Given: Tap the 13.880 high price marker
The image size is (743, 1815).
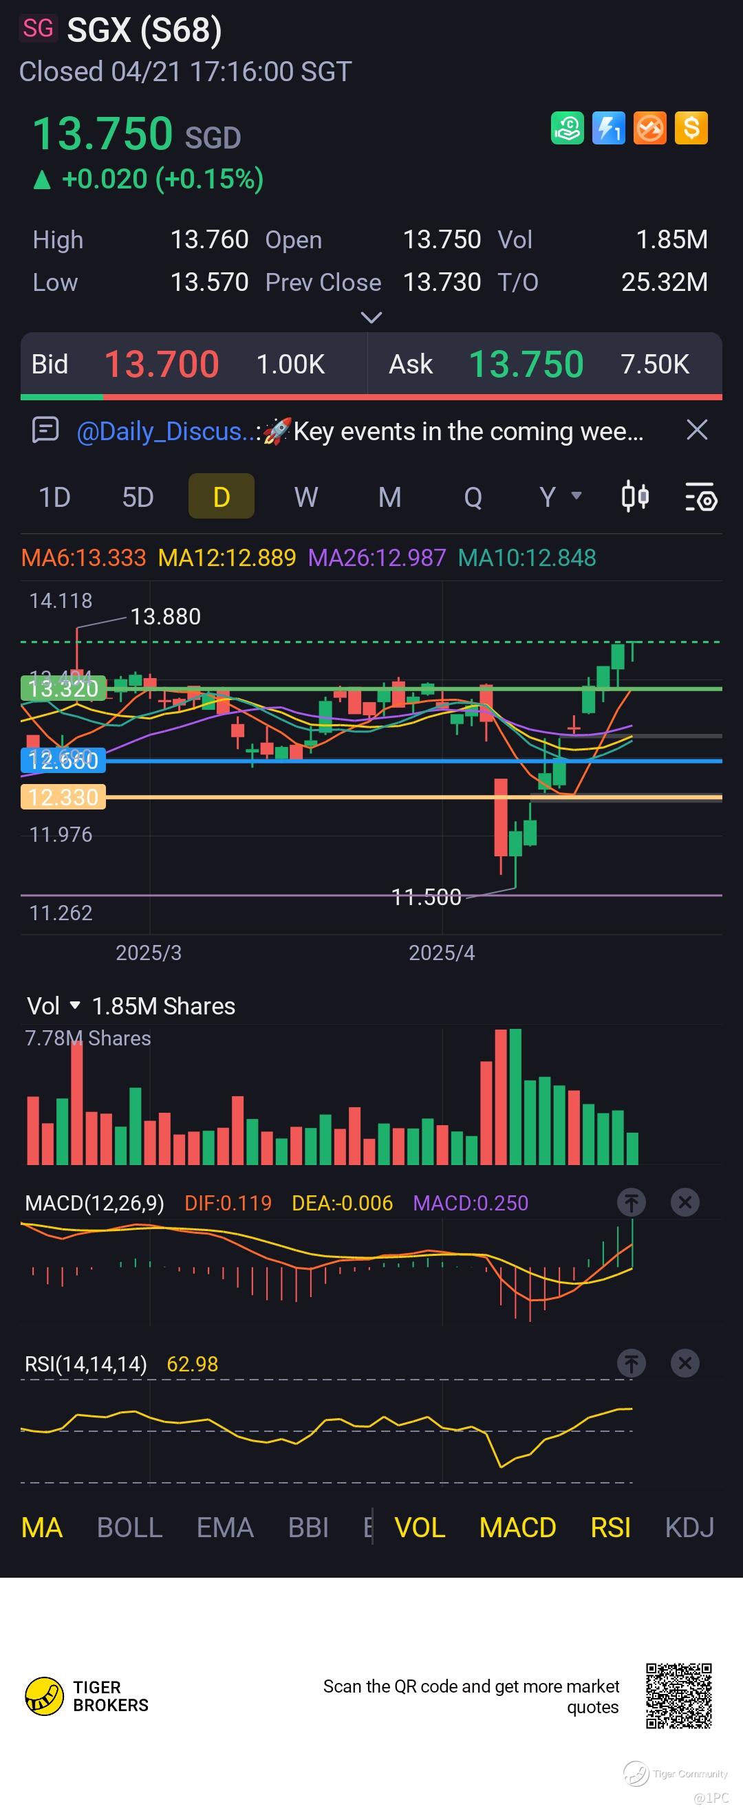Looking at the screenshot, I should coord(166,616).
